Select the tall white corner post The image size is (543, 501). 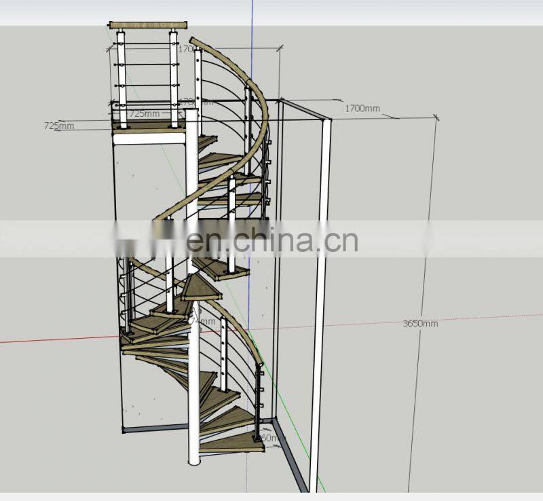320,272
